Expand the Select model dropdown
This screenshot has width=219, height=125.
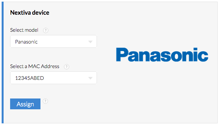(x=54, y=42)
